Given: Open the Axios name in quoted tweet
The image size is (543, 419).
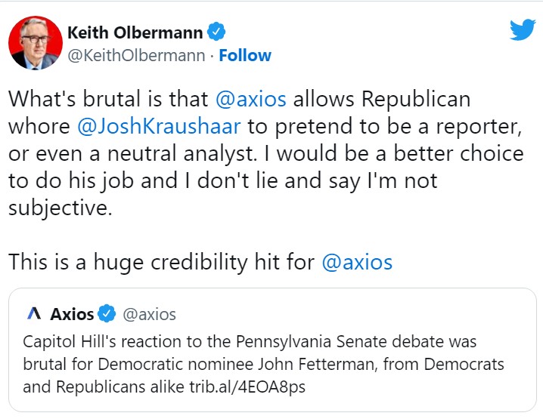Looking at the screenshot, I should [x=72, y=314].
